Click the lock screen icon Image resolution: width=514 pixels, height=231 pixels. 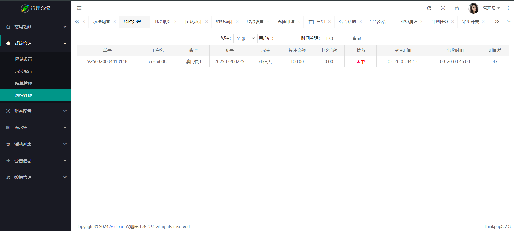[457, 8]
